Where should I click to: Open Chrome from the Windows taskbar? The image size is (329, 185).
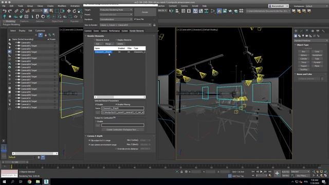(29, 181)
